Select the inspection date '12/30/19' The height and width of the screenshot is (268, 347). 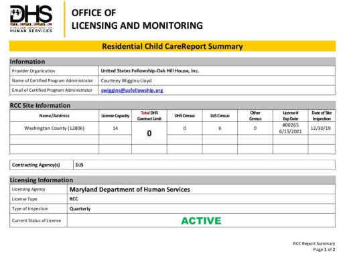pos(320,128)
